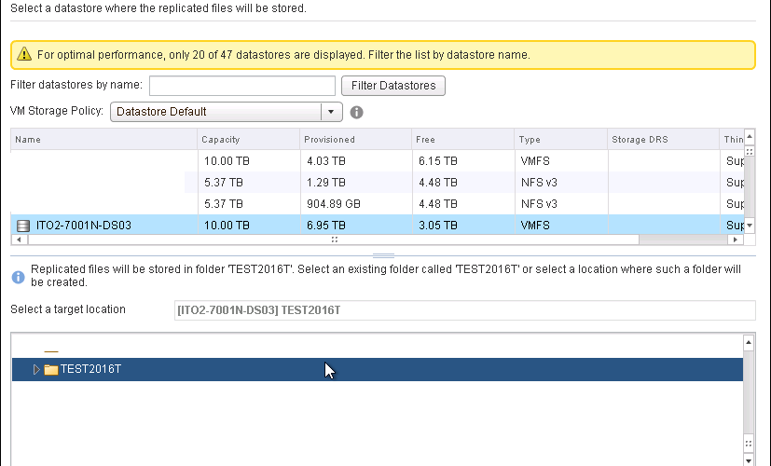Click the column chooser icon atop table scrollbar
771x466 pixels.
coord(750,151)
